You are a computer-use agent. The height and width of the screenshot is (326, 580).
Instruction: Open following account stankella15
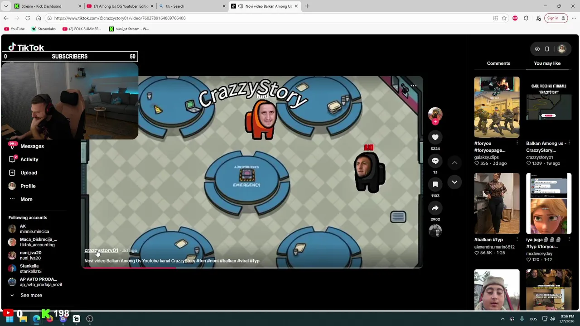click(25, 268)
